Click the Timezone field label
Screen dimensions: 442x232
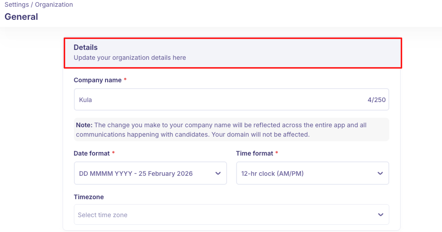tap(89, 197)
